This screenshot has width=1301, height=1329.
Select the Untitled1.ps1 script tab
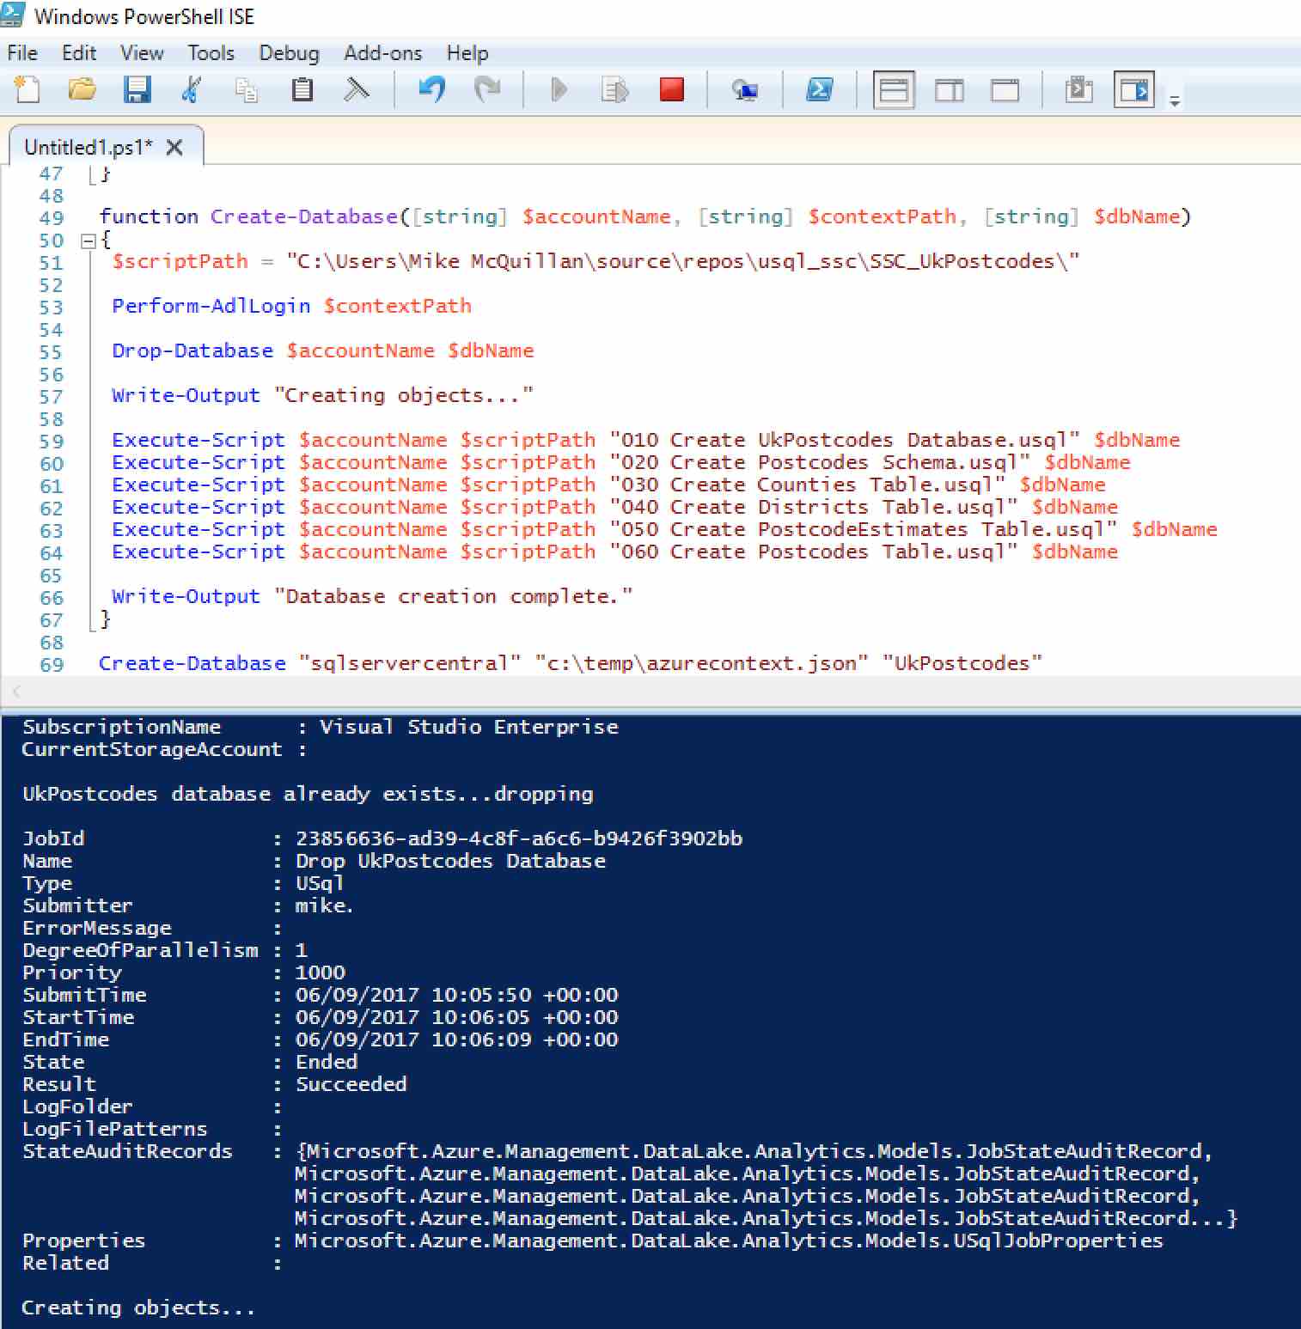[88, 148]
